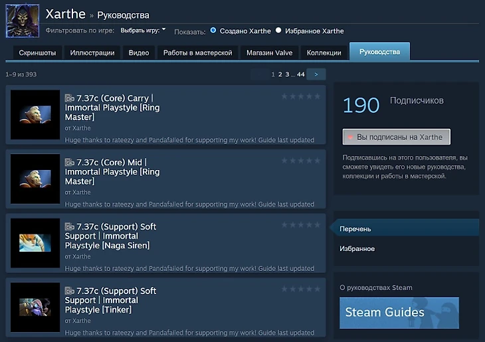This screenshot has height=342, width=485.
Task: Click Ring Master thumbnail of Mid guide
Action: (35, 179)
